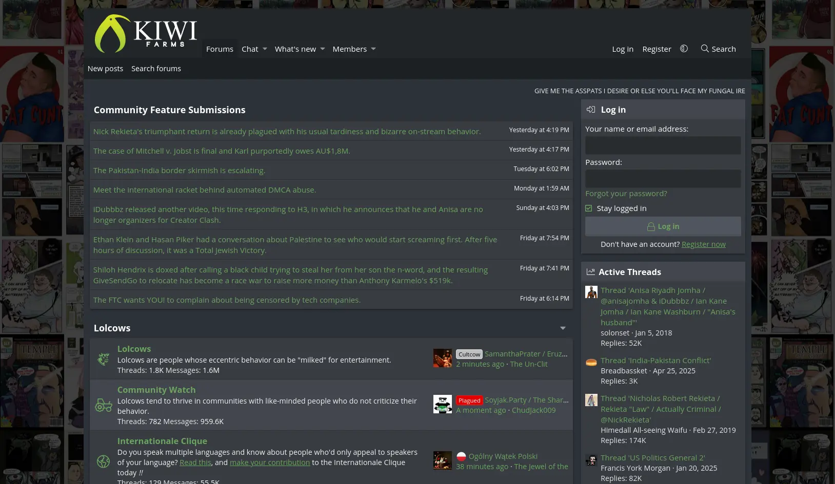Click the Cultcow label tag
The width and height of the screenshot is (835, 484).
click(x=469, y=354)
